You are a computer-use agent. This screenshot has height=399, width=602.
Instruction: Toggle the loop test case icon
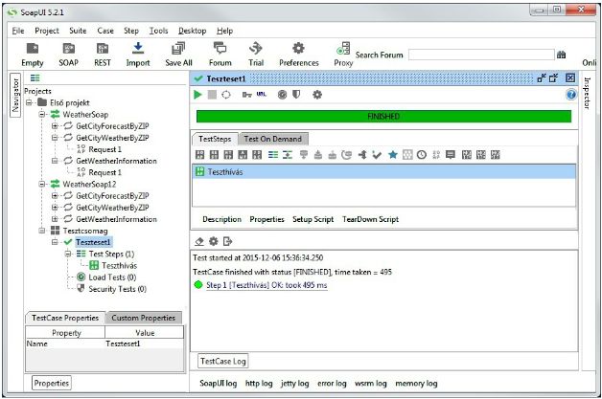[x=226, y=95]
